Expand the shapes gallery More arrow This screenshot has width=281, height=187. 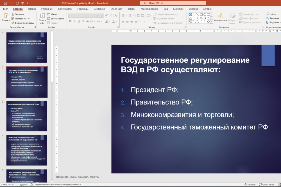coord(212,22)
